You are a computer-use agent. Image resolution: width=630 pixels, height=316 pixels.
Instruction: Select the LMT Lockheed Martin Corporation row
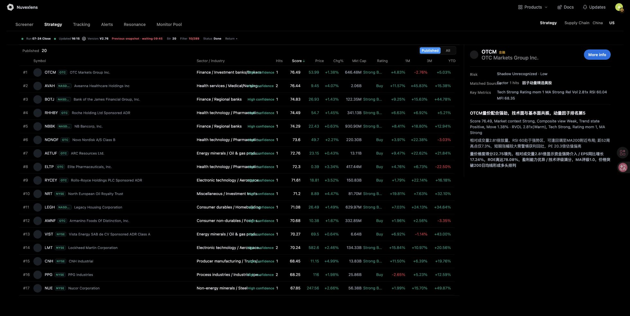237,248
